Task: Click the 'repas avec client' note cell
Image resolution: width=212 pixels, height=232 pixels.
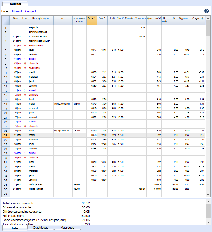Action: click(63, 104)
